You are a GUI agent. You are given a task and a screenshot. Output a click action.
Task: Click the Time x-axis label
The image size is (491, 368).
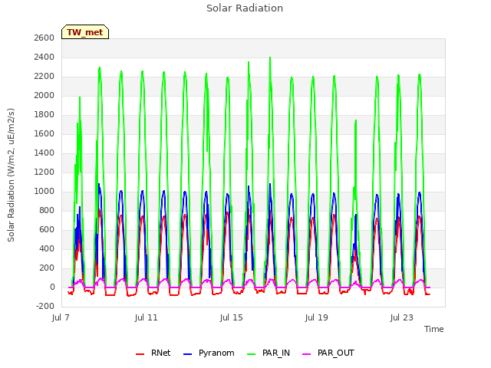[433, 329]
